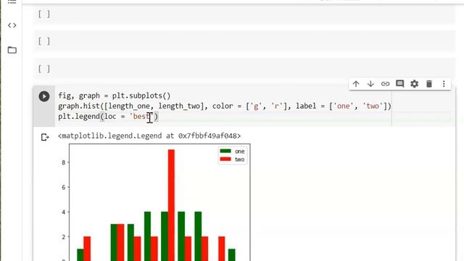Open more cell actions menu

pos(444,84)
